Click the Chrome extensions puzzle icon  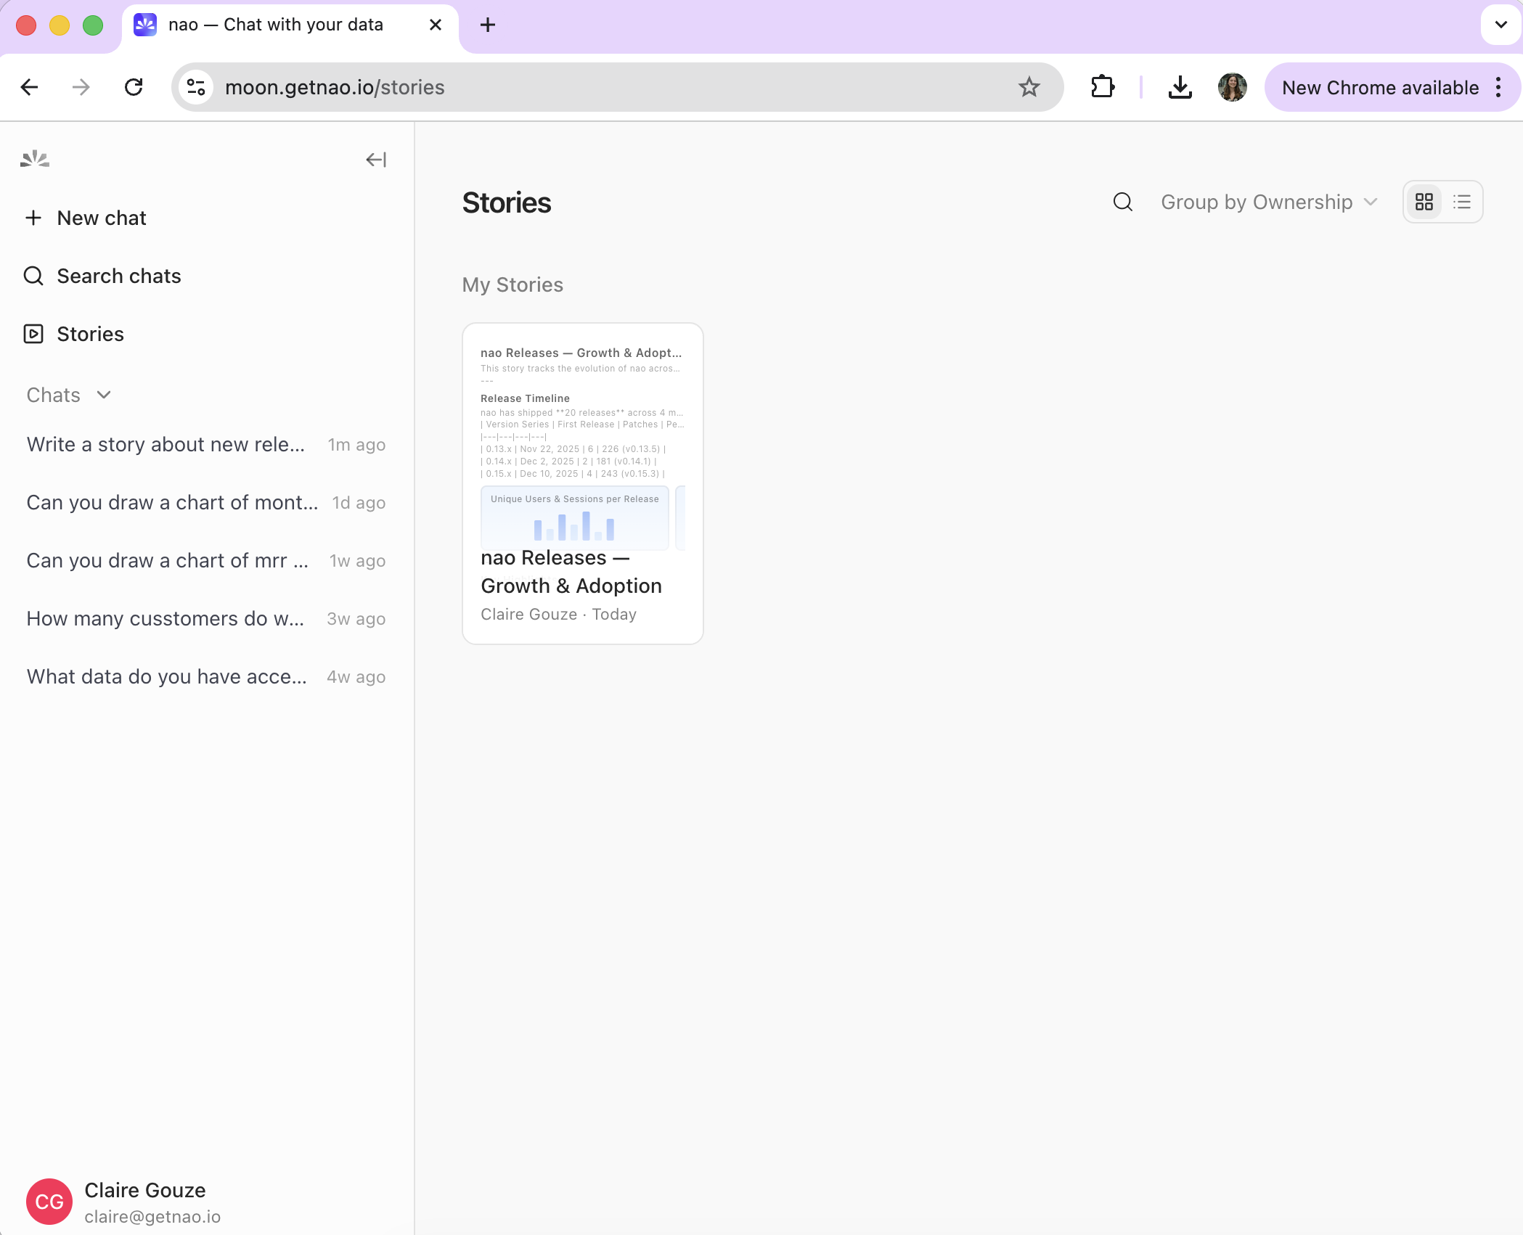[x=1102, y=88]
